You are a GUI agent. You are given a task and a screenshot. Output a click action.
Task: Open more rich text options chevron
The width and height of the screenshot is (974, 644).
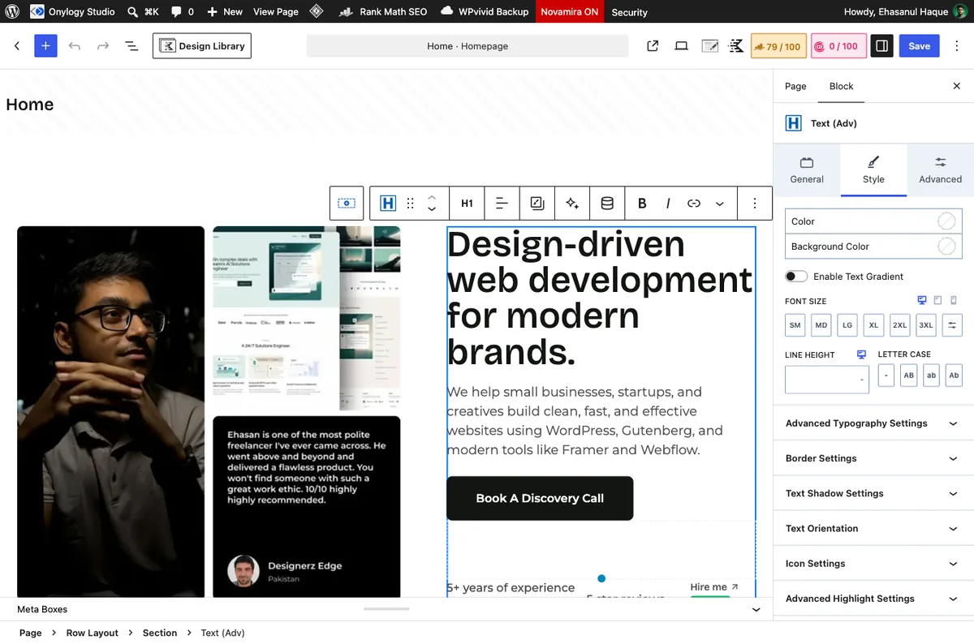719,204
